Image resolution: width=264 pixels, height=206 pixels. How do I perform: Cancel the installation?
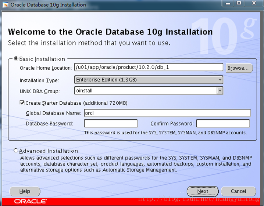click(x=238, y=191)
